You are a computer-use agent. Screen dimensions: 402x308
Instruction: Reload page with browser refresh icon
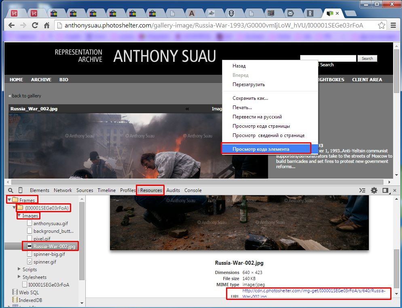tap(35, 25)
